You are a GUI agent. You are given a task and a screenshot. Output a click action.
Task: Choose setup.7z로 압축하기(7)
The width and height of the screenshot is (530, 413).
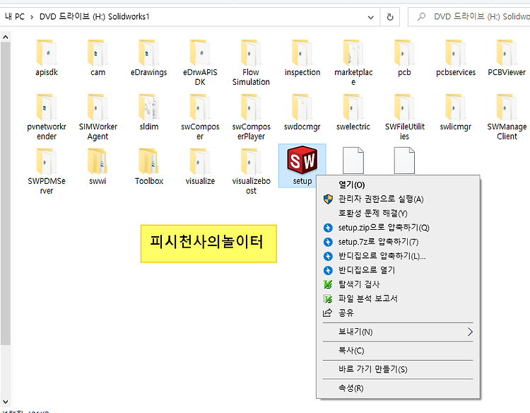(398, 242)
